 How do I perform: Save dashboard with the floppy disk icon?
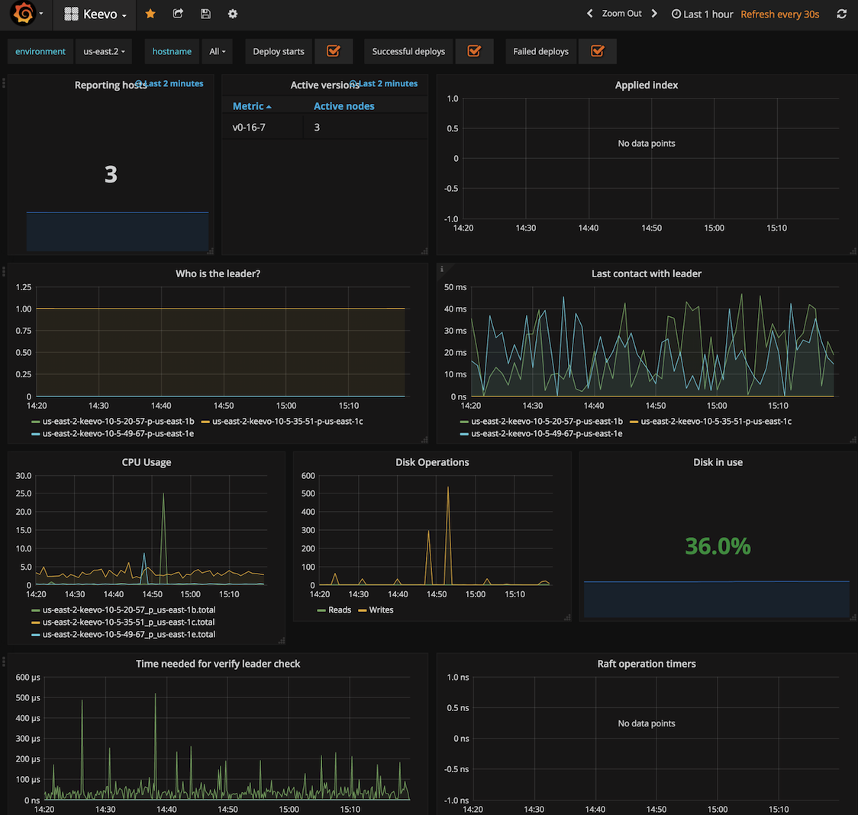point(205,14)
